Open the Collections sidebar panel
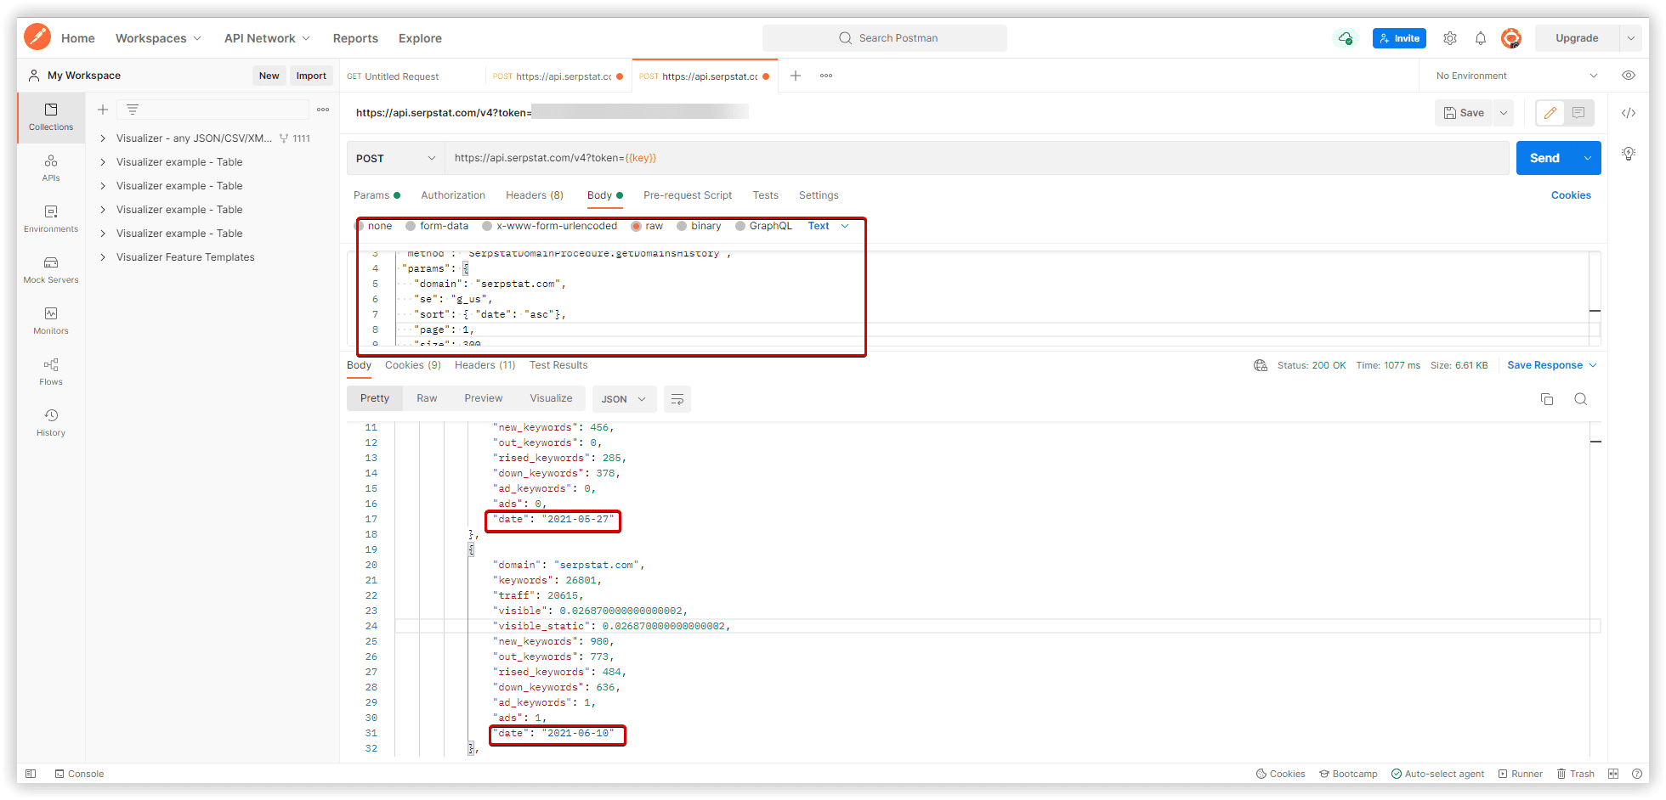Screen dimensions: 1666x800 51,117
